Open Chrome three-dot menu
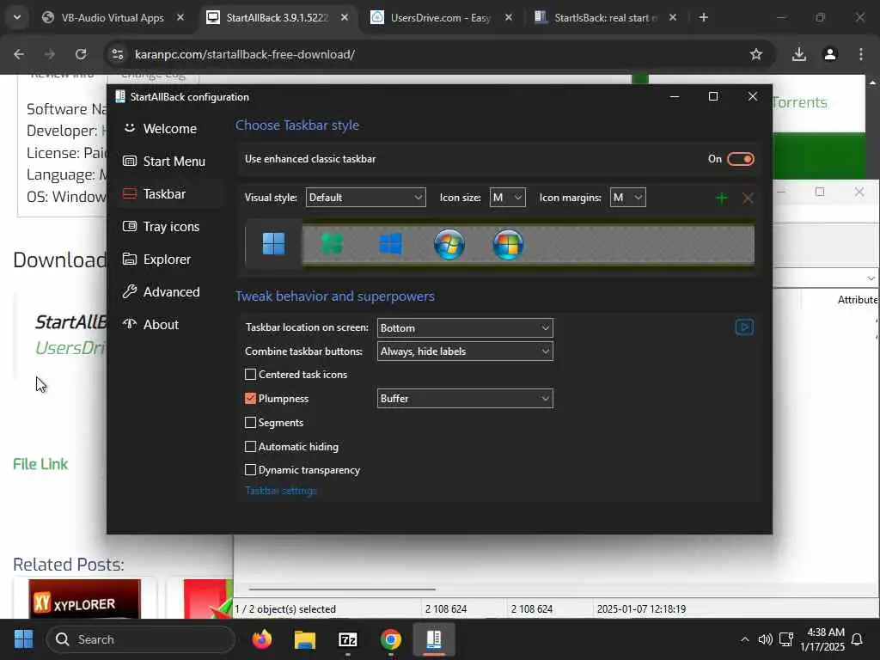The width and height of the screenshot is (880, 660). [861, 54]
